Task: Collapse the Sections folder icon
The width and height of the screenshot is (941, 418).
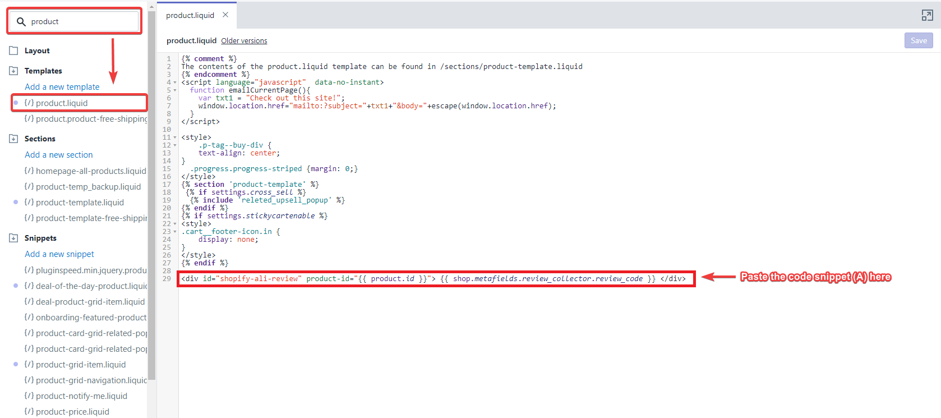Action: click(13, 139)
